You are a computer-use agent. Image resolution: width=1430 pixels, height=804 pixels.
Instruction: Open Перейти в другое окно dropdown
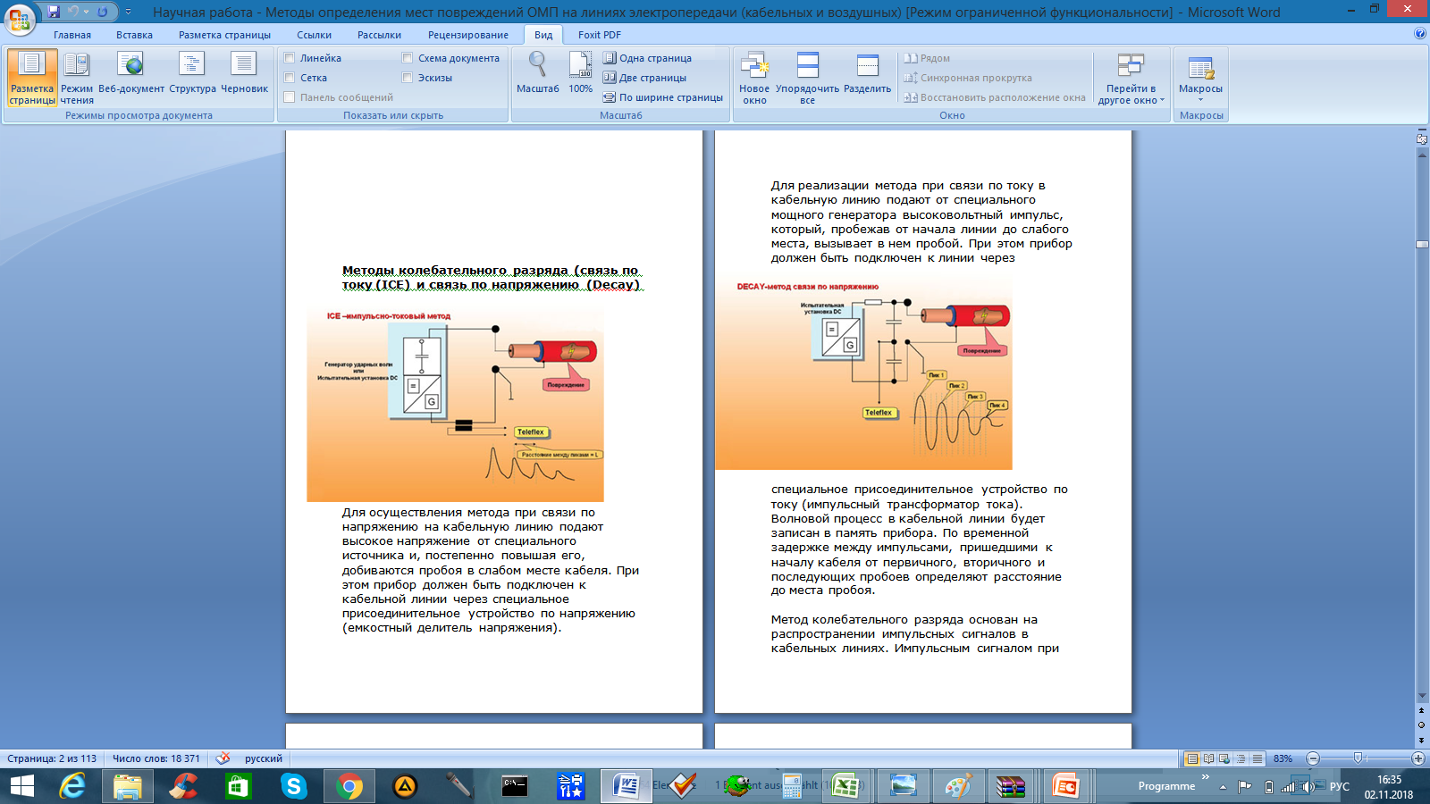[x=1131, y=78]
